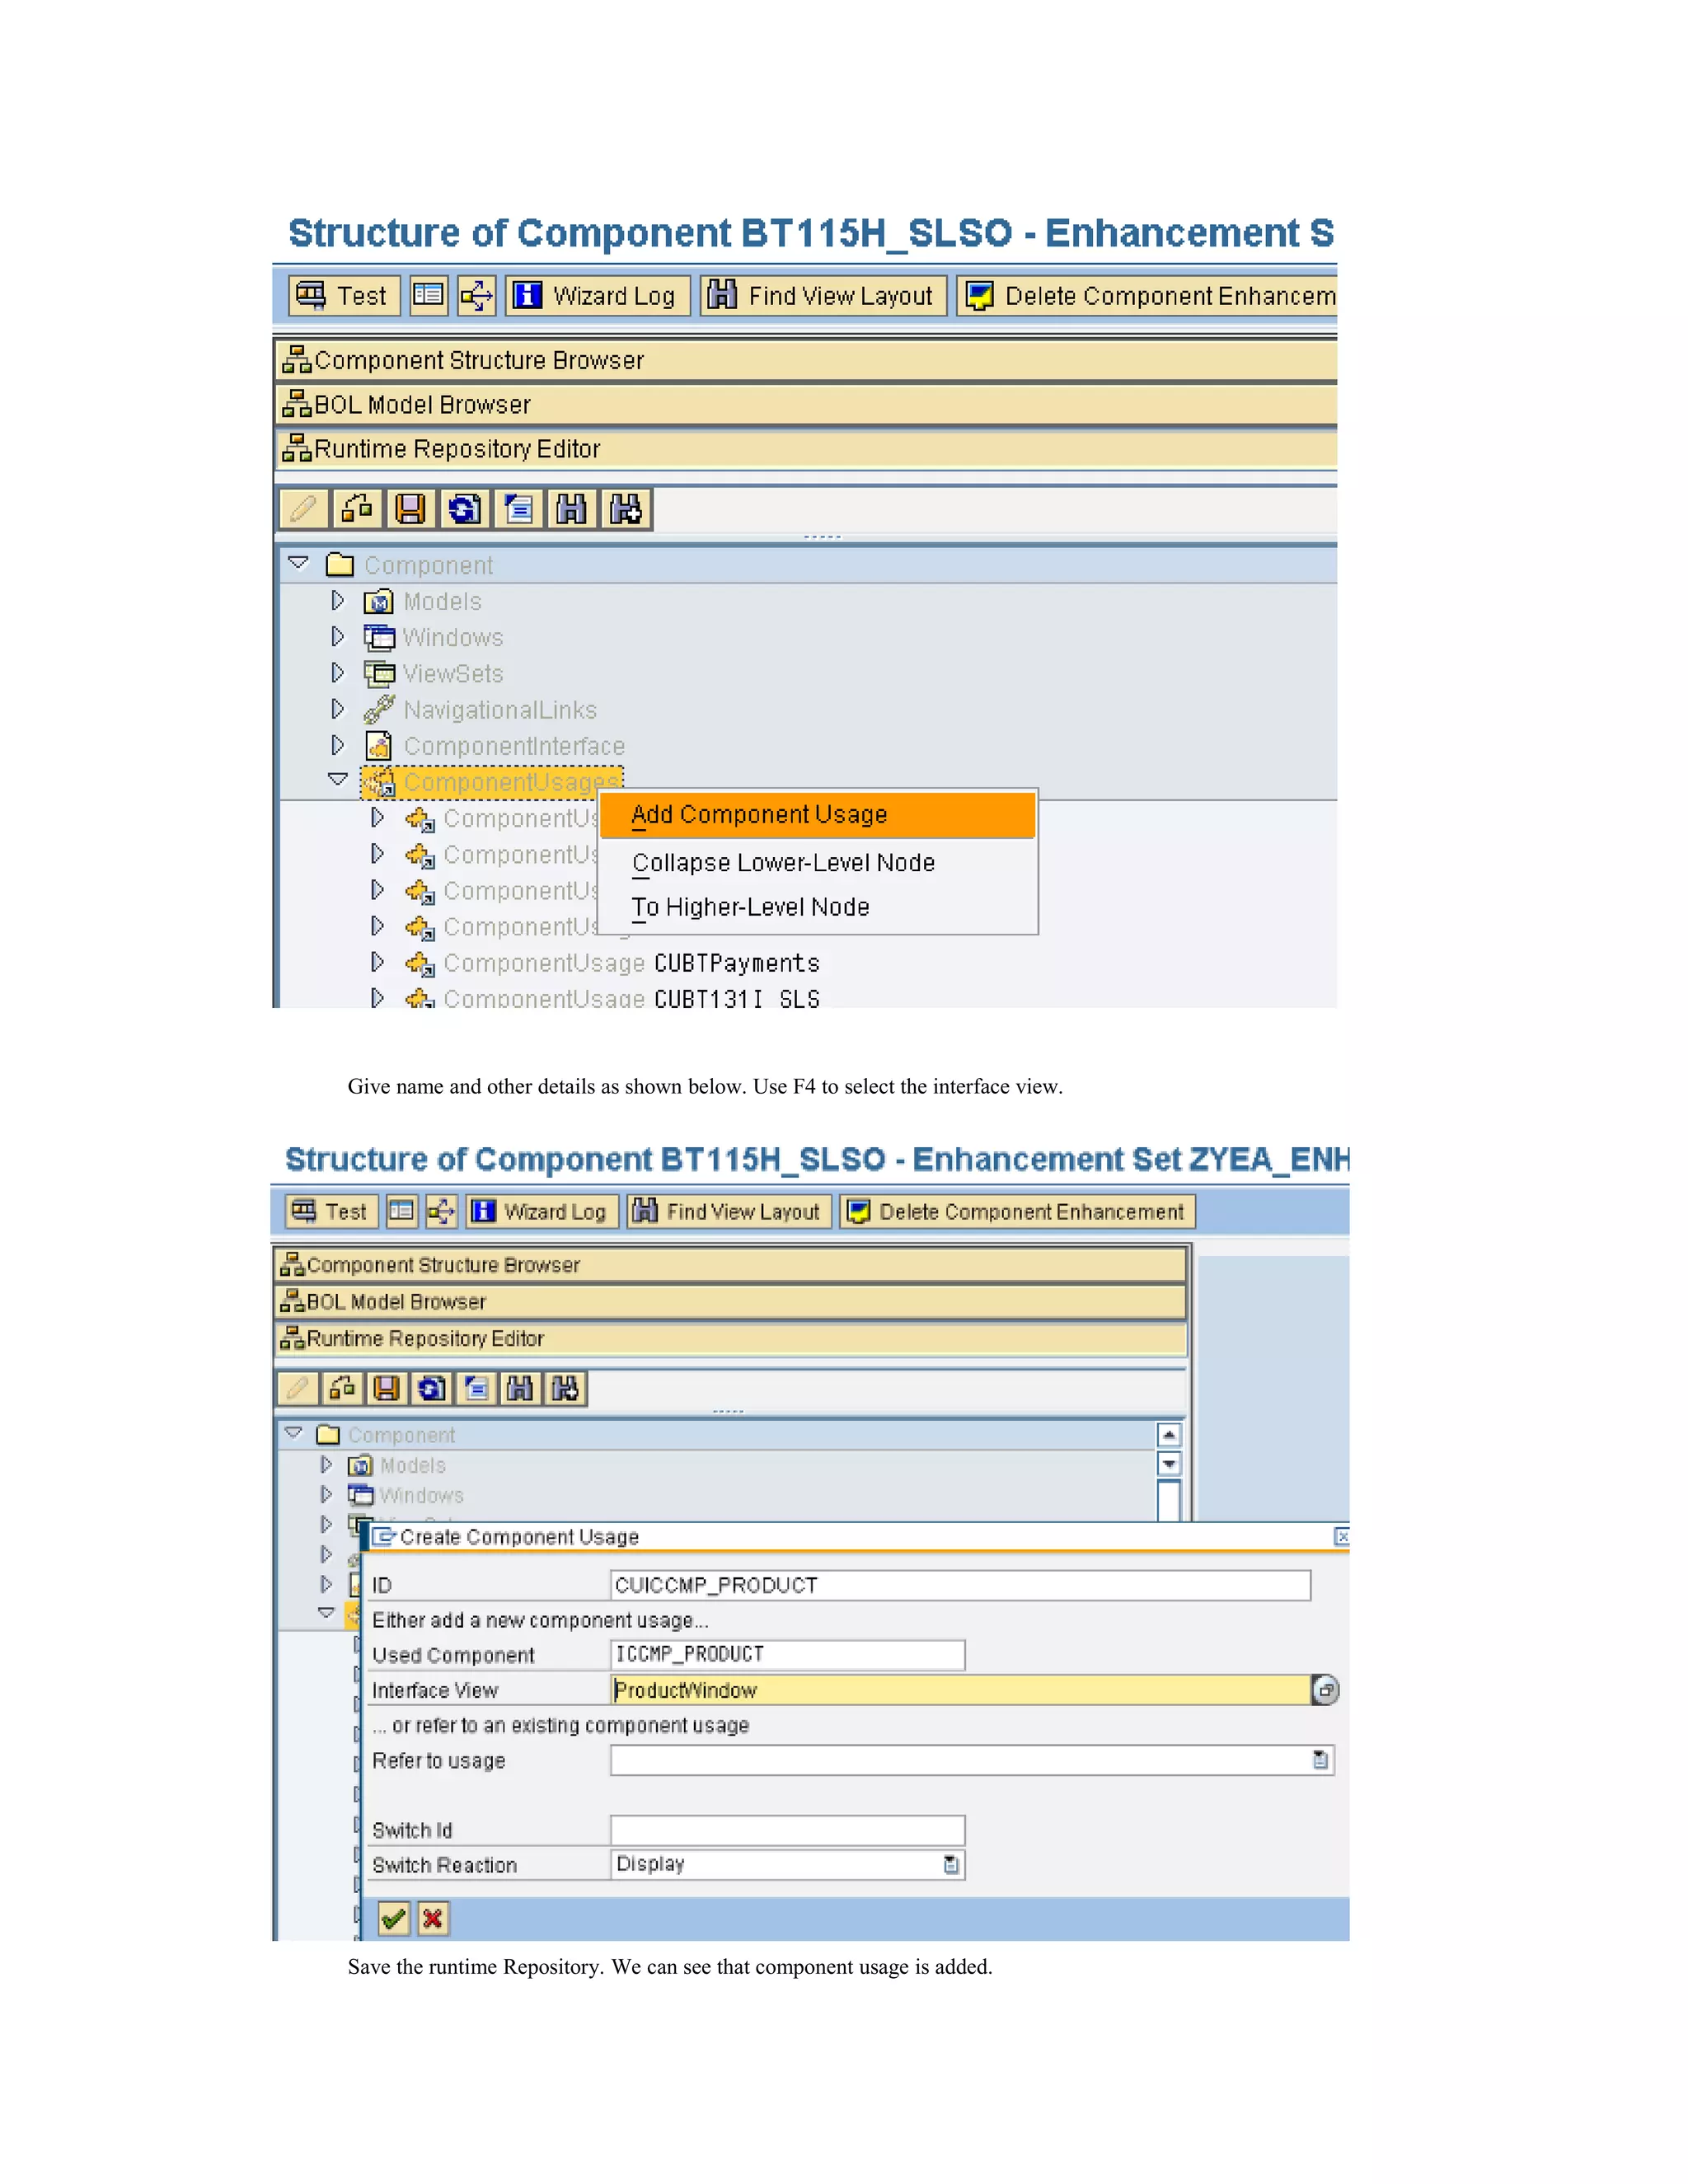The image size is (1688, 2184).
Task: Click the tree scrollbar down arrow in the lower screenshot
Action: click(x=1169, y=1464)
